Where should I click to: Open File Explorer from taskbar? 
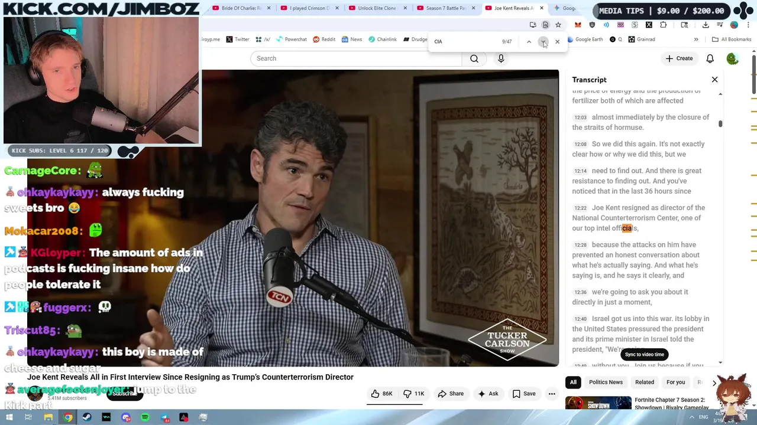coord(48,417)
